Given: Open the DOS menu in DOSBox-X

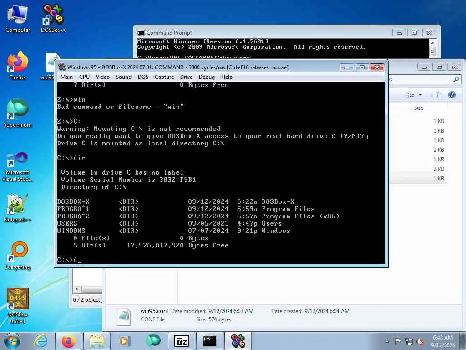Looking at the screenshot, I should pyautogui.click(x=143, y=77).
